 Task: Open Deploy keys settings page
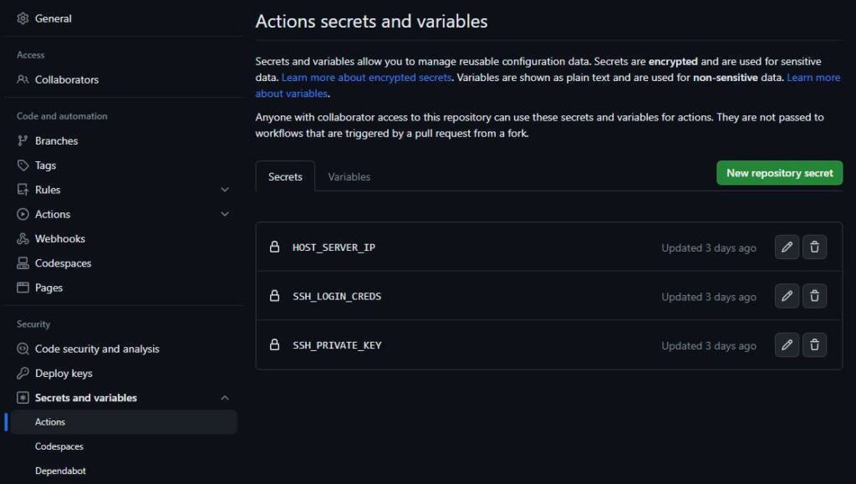(64, 374)
